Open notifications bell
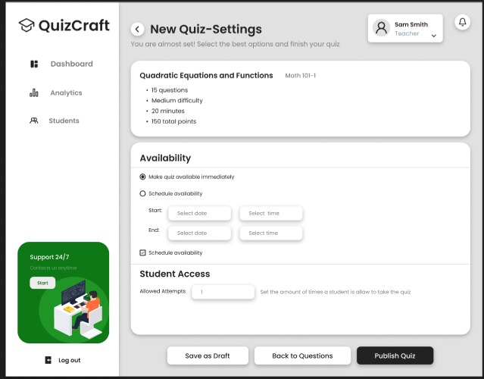484x379 pixels. coord(462,22)
